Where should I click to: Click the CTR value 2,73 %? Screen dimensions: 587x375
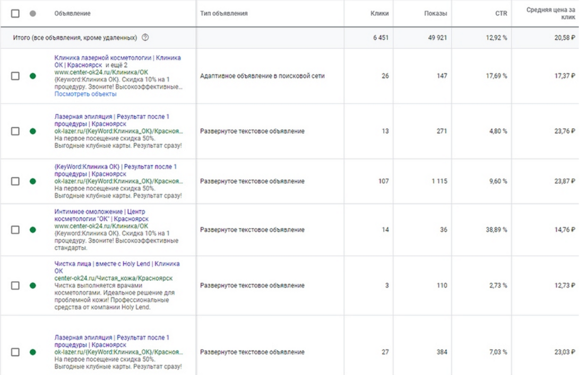[498, 285]
